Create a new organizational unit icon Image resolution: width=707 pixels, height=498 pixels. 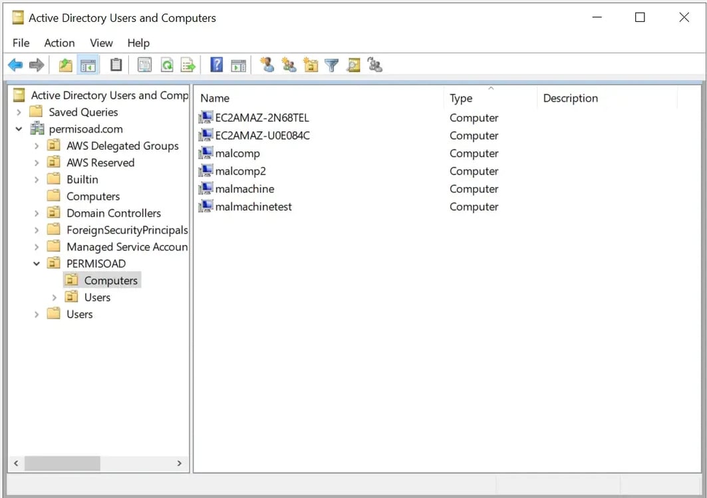coord(310,65)
